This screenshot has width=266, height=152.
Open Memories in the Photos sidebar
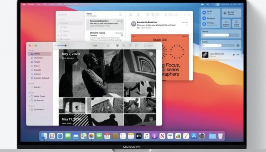(38, 58)
